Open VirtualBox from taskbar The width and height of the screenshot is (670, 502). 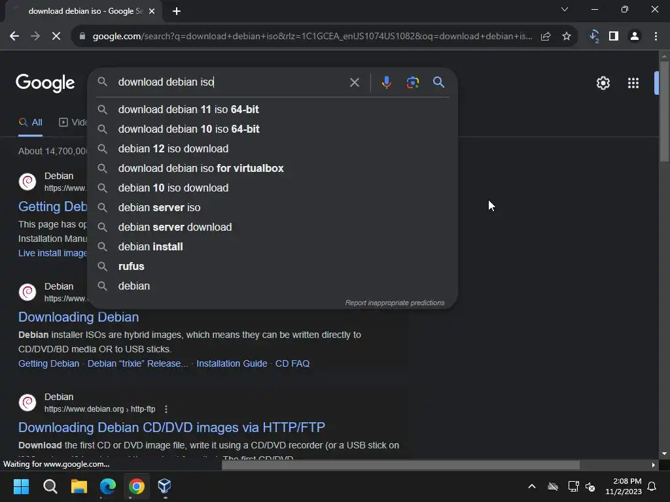pos(164,486)
